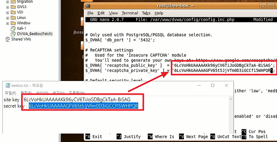Select the GNS3 folder icon
Viewport: 277px width, 142px height.
click(13, 7)
